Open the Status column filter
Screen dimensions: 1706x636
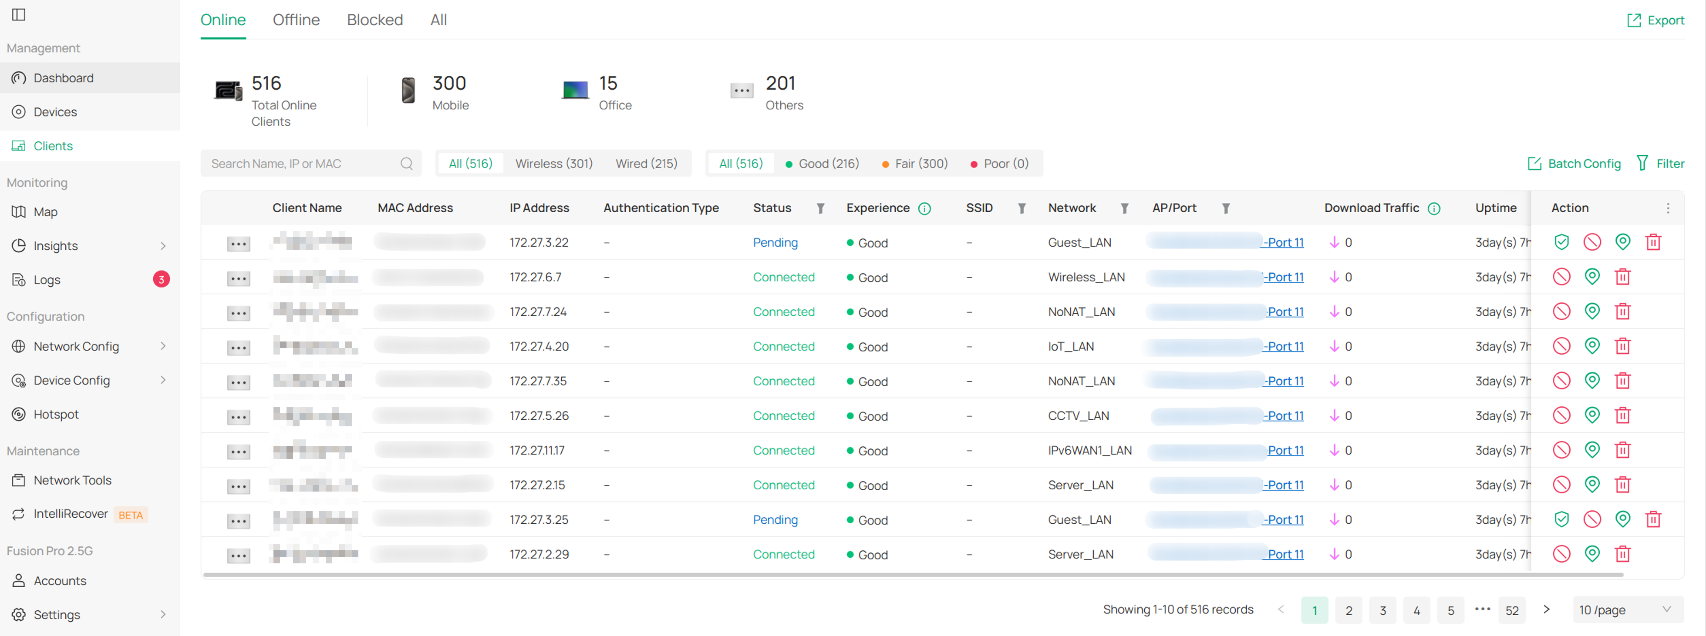820,208
